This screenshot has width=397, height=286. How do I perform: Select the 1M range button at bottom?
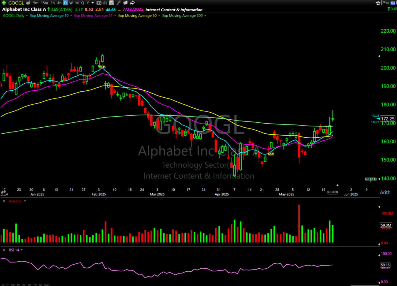(x=29, y=285)
